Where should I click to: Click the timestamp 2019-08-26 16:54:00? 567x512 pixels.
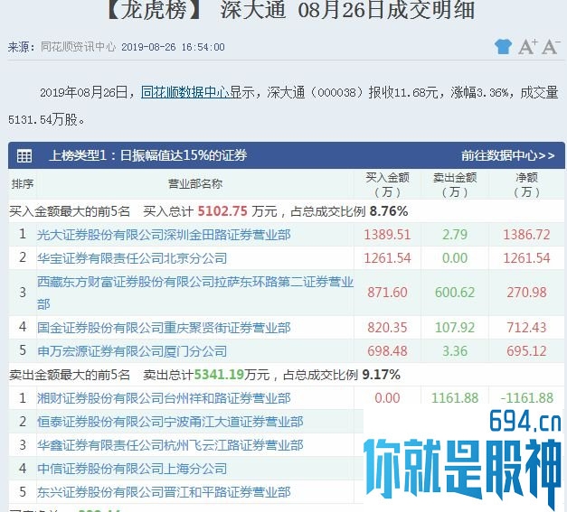coord(173,47)
